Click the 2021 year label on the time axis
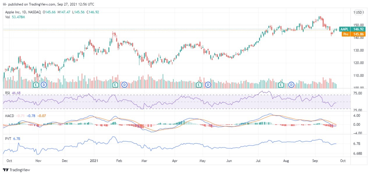The height and width of the screenshot is (175, 370). (x=94, y=161)
